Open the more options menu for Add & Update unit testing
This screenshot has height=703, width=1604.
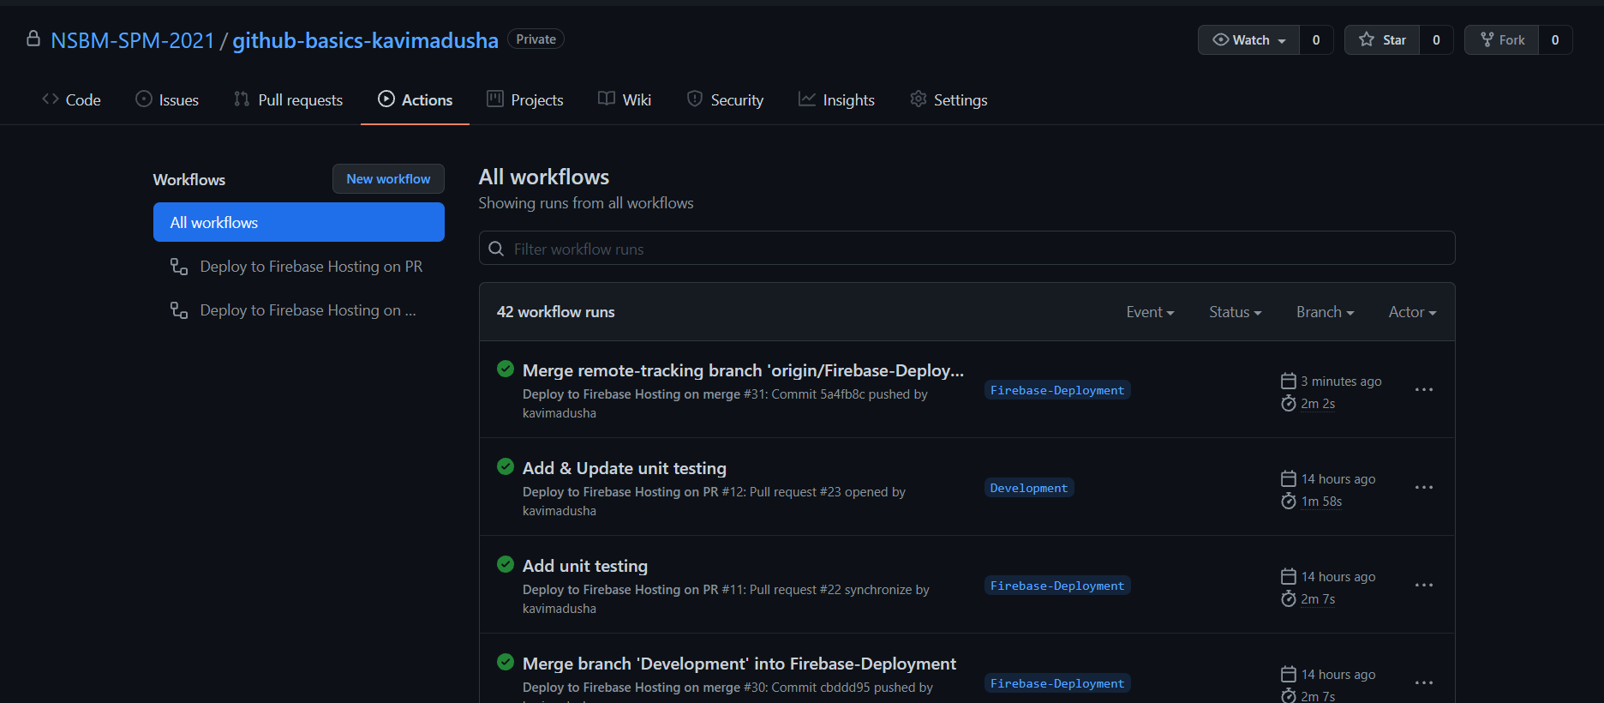[1424, 488]
